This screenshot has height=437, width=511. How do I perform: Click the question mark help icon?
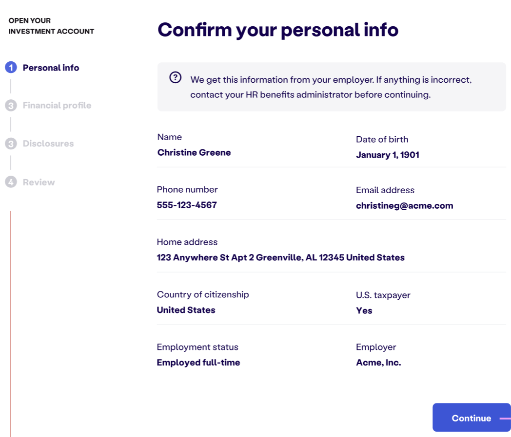[176, 77]
